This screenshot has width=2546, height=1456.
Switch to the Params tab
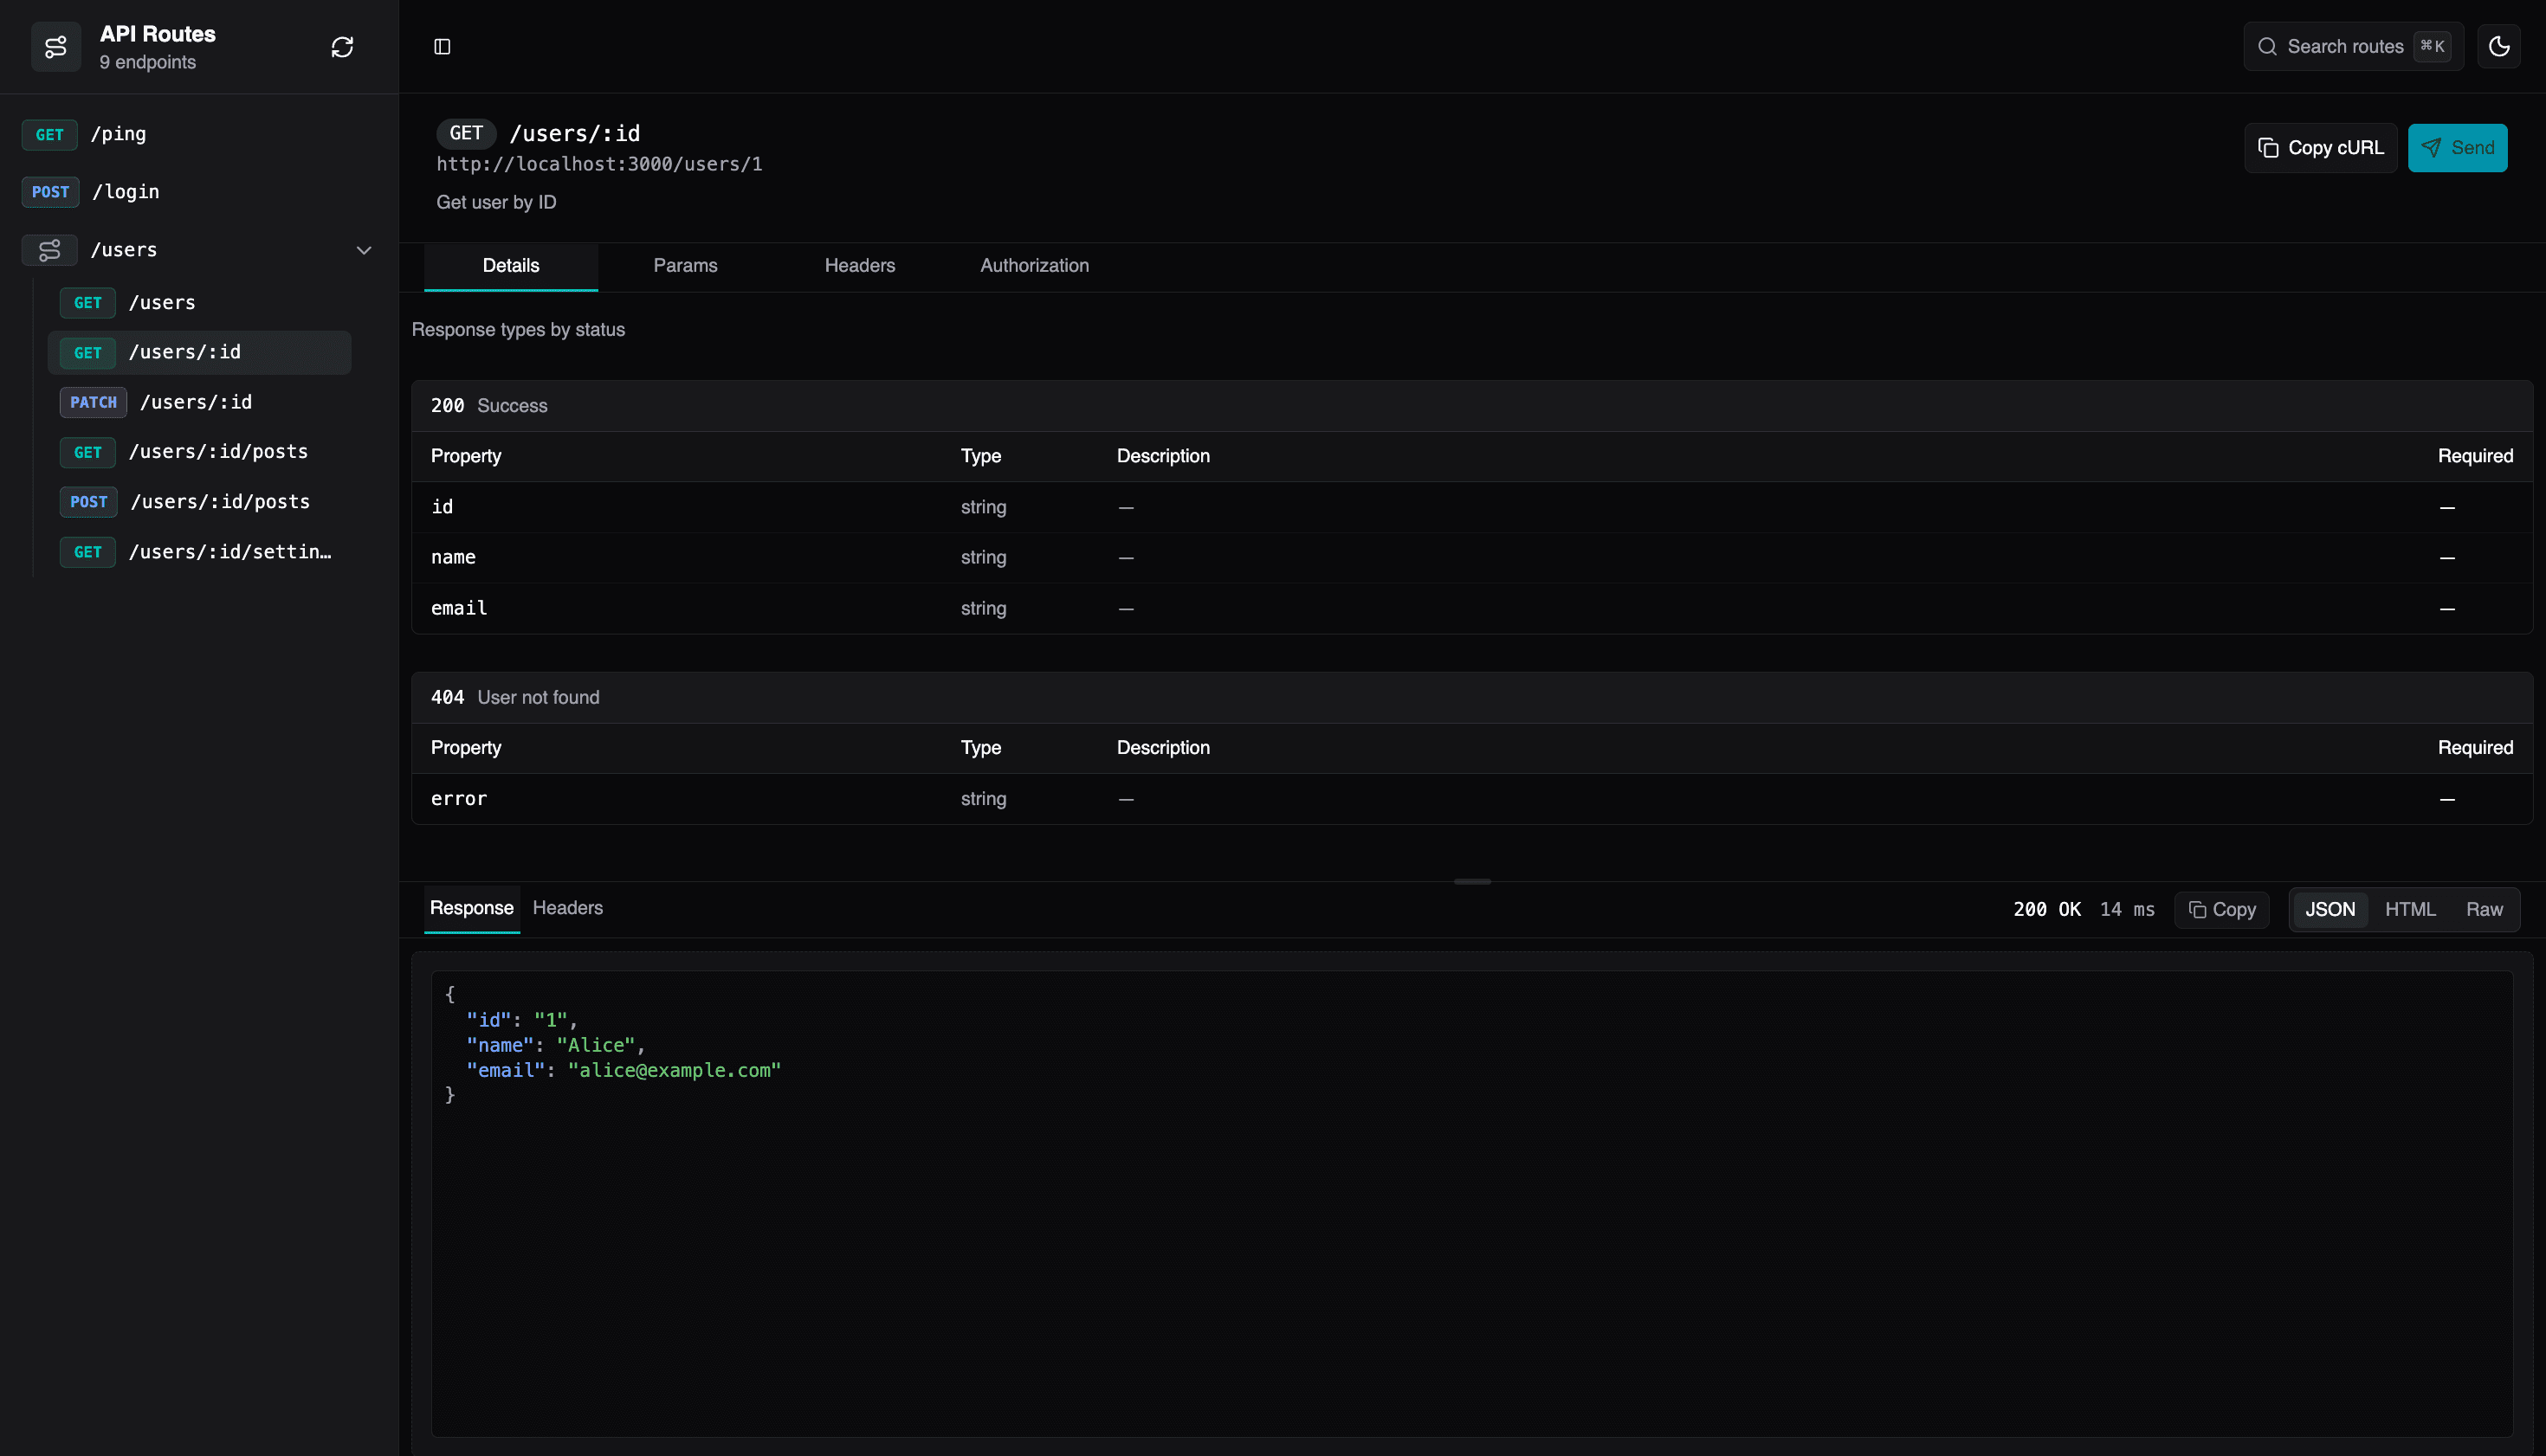coord(685,266)
